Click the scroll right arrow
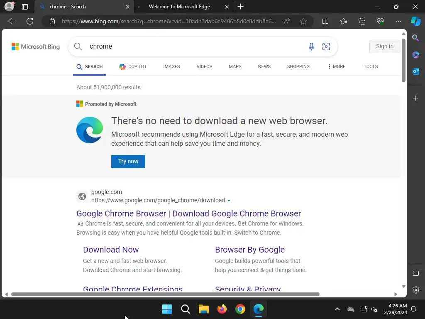The width and height of the screenshot is (425, 319). pyautogui.click(x=396, y=294)
